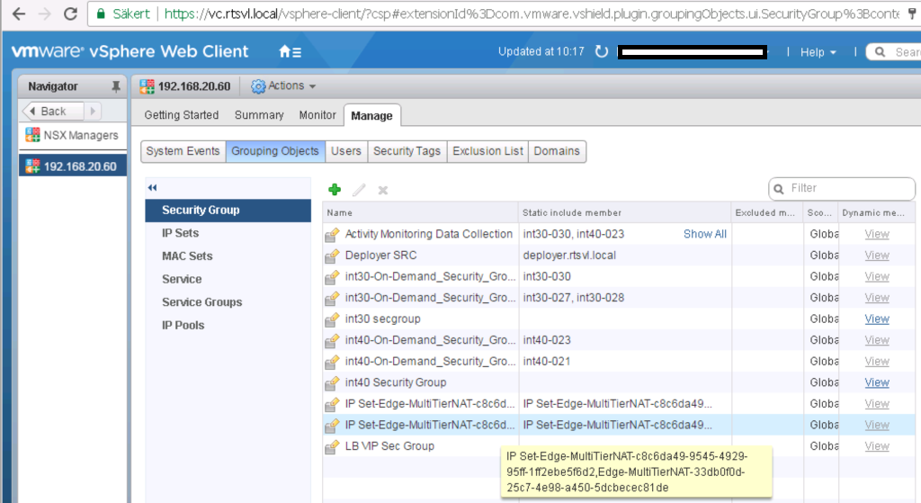Edit the selected security group pencil icon
Image resolution: width=921 pixels, height=503 pixels.
pyautogui.click(x=359, y=190)
